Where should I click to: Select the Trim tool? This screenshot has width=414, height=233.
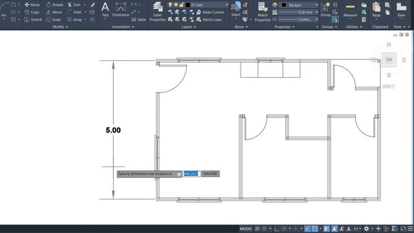click(x=74, y=5)
